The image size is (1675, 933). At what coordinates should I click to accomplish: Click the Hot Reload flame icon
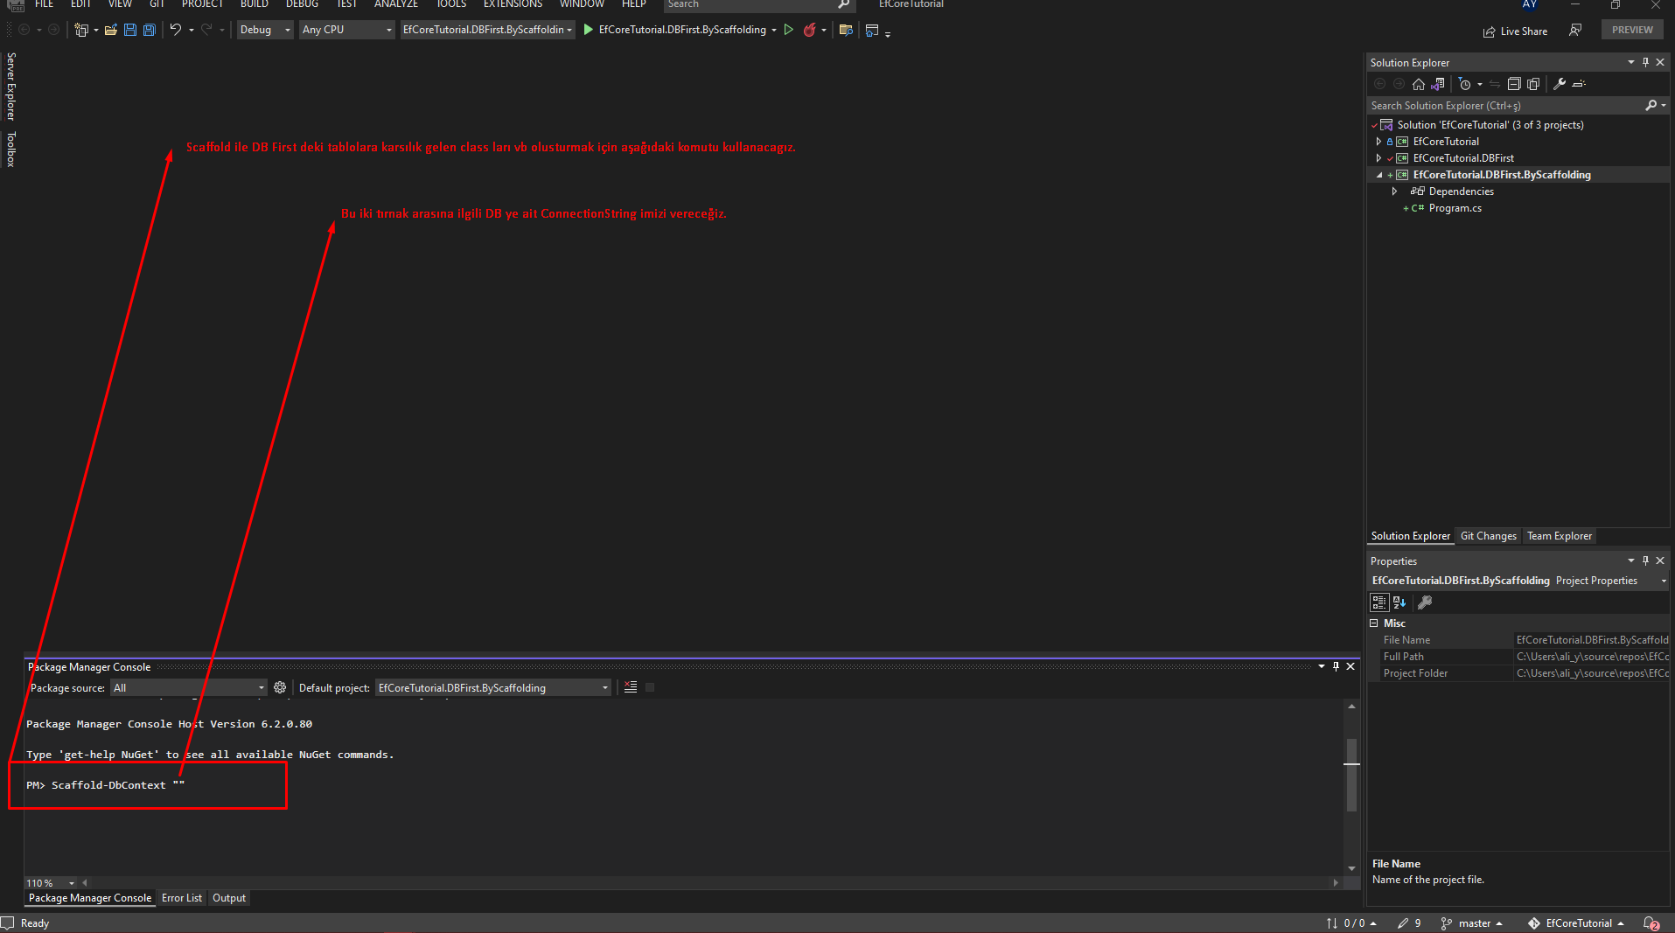811,30
